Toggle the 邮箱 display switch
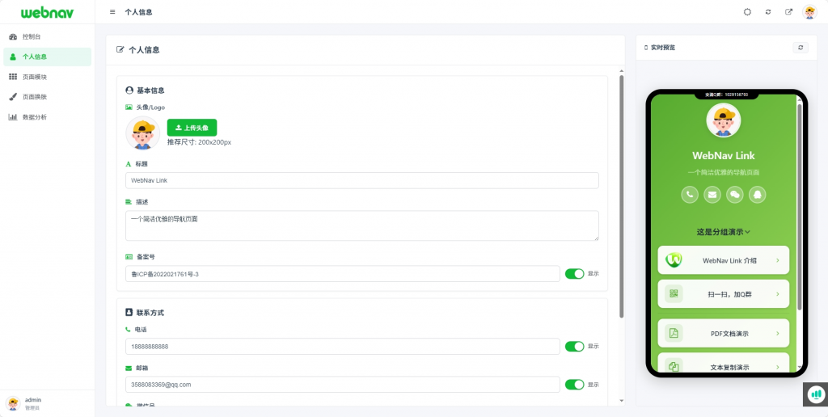 [x=574, y=385]
